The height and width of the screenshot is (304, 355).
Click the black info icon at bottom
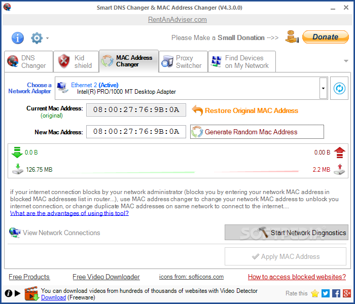click(x=9, y=293)
